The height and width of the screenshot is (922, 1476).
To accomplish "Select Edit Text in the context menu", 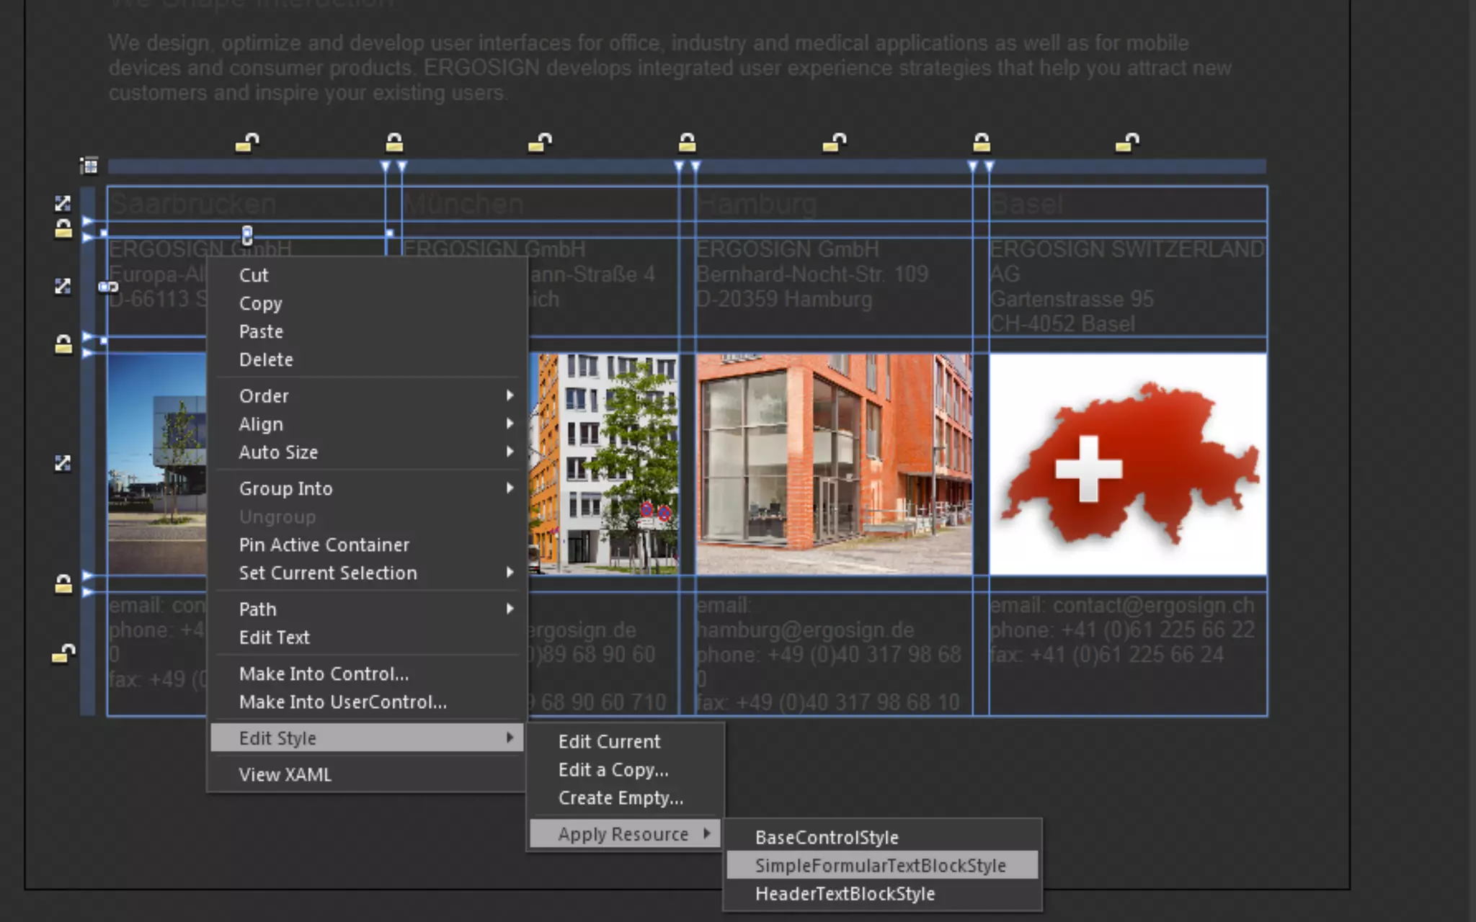I will click(275, 637).
